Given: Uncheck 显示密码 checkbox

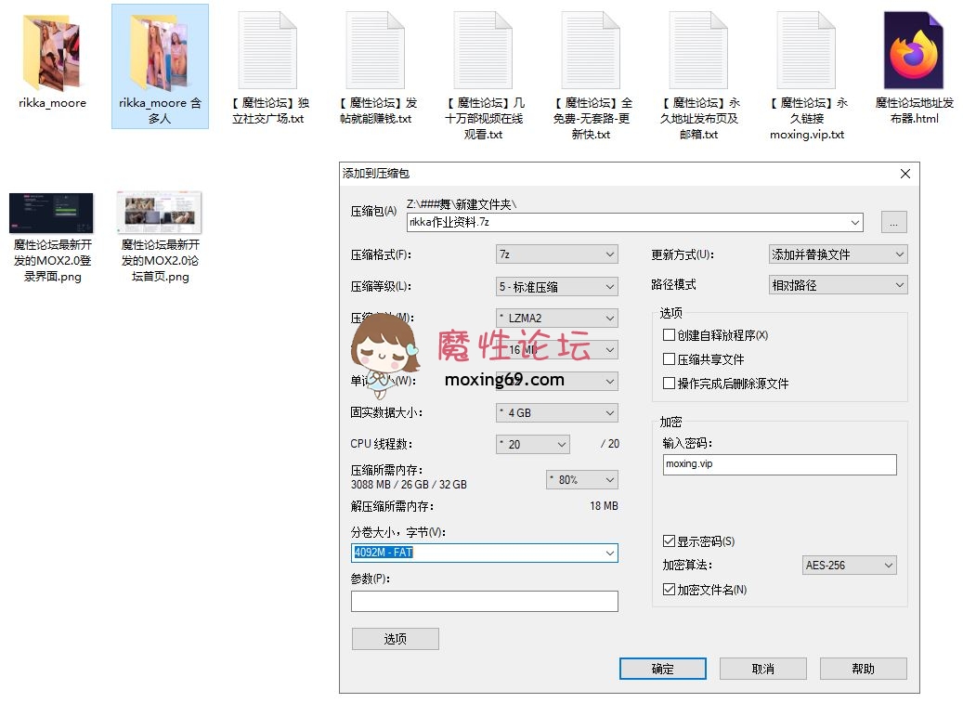Looking at the screenshot, I should tap(669, 541).
